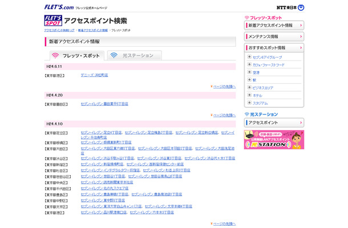Open セブン-イレブン 杉並上荻3丁目店 link
This screenshot has width=348, height=228.
(x=167, y=170)
